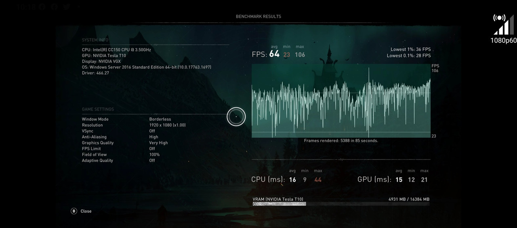Click the GPU: NVIDIA Tesla T10 line

[x=104, y=56]
